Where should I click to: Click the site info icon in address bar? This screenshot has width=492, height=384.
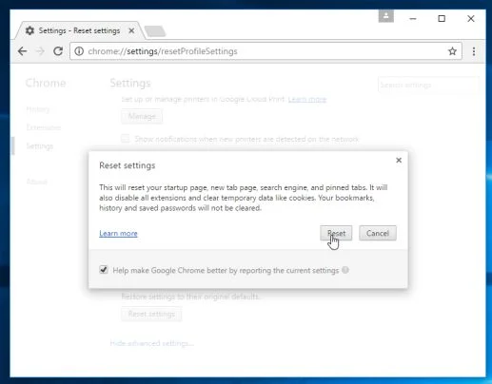(79, 51)
